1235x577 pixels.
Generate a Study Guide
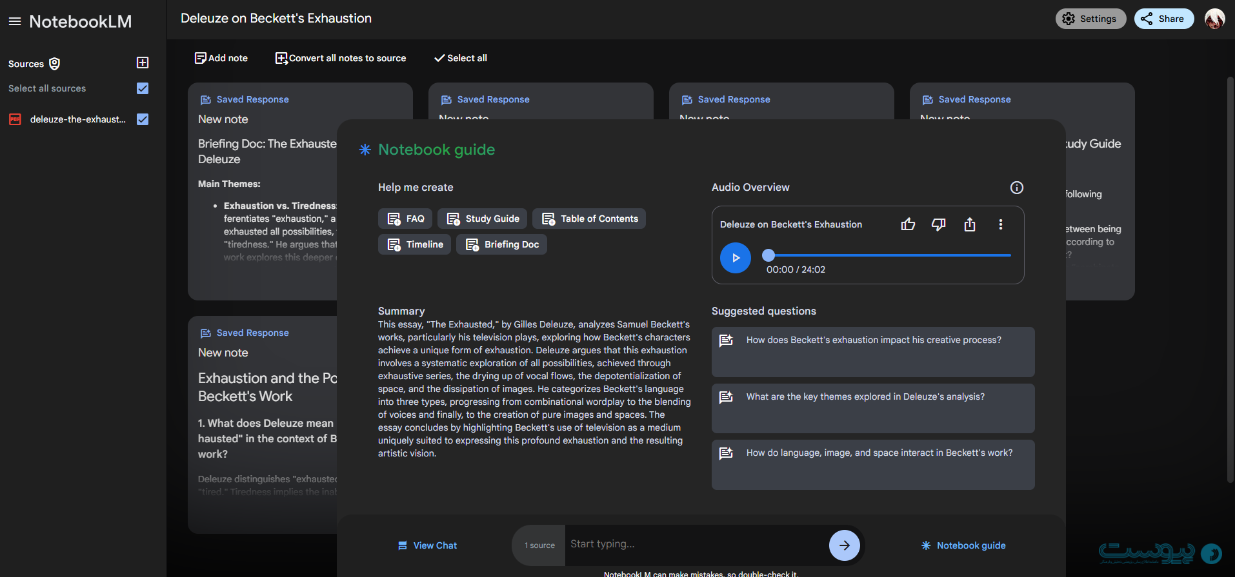click(483, 219)
